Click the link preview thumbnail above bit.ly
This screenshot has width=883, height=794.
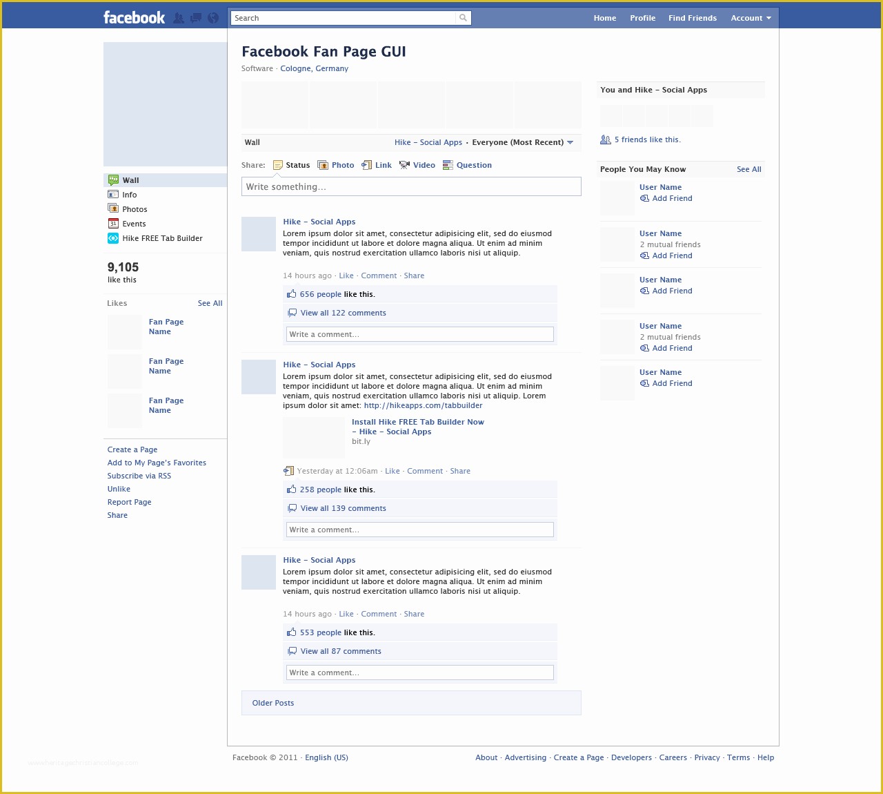(314, 437)
